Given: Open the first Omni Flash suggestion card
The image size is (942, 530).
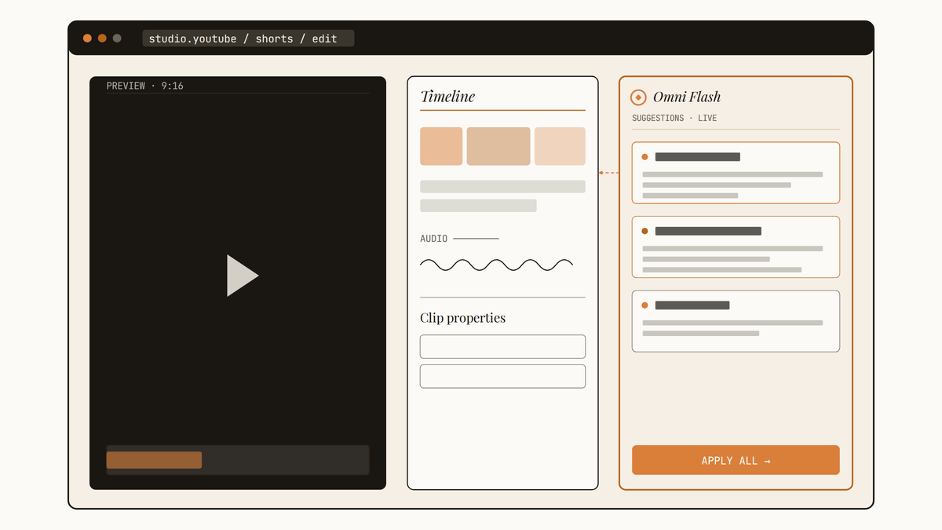Looking at the screenshot, I should (x=736, y=173).
